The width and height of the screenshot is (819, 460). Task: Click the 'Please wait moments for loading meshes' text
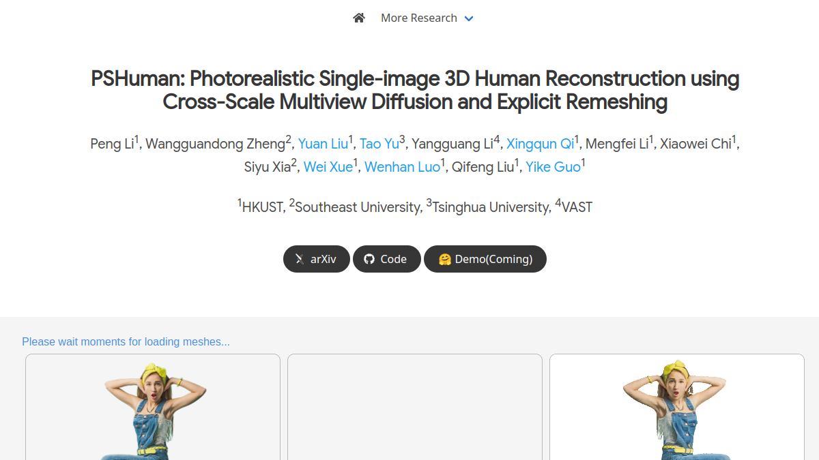(126, 341)
